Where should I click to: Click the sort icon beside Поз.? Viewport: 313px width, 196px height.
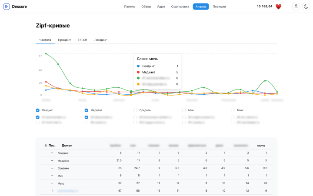point(46,145)
